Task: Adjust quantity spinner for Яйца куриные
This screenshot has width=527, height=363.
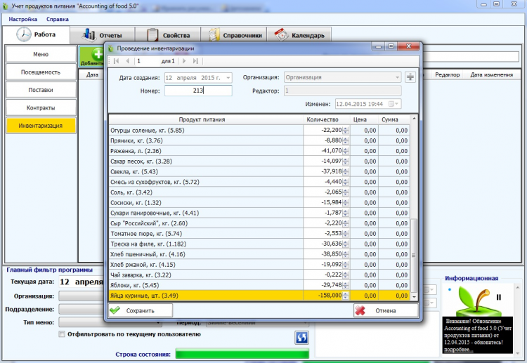Action: pyautogui.click(x=346, y=296)
